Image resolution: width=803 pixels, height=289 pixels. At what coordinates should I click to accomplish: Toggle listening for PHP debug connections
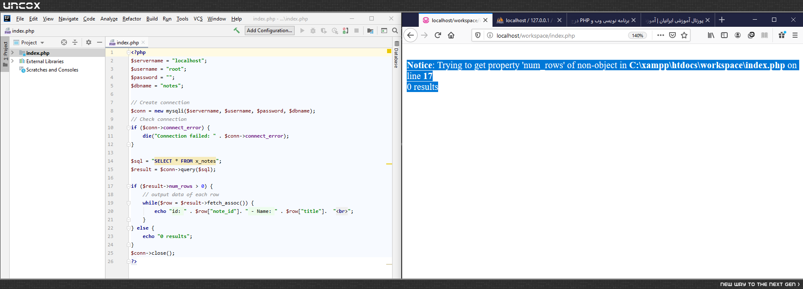coord(346,31)
